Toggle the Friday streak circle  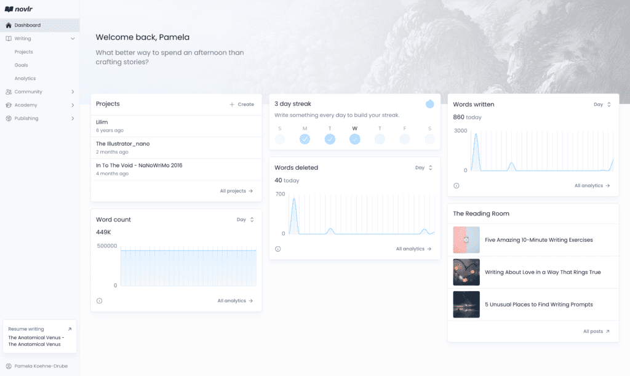[405, 139]
